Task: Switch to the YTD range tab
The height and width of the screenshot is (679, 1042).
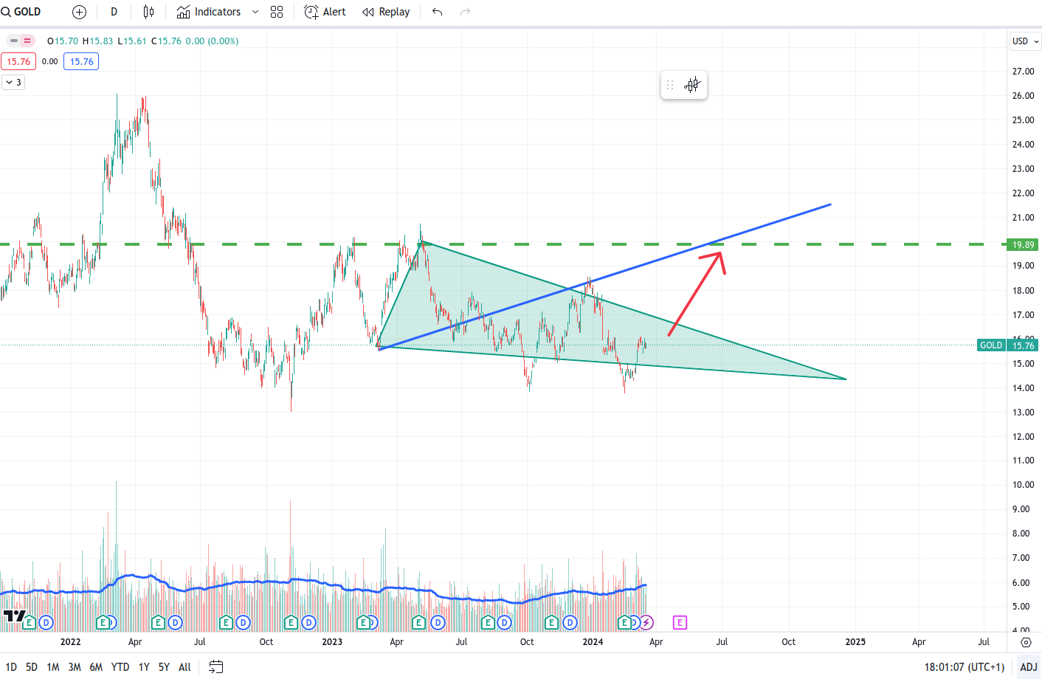Action: 120,666
